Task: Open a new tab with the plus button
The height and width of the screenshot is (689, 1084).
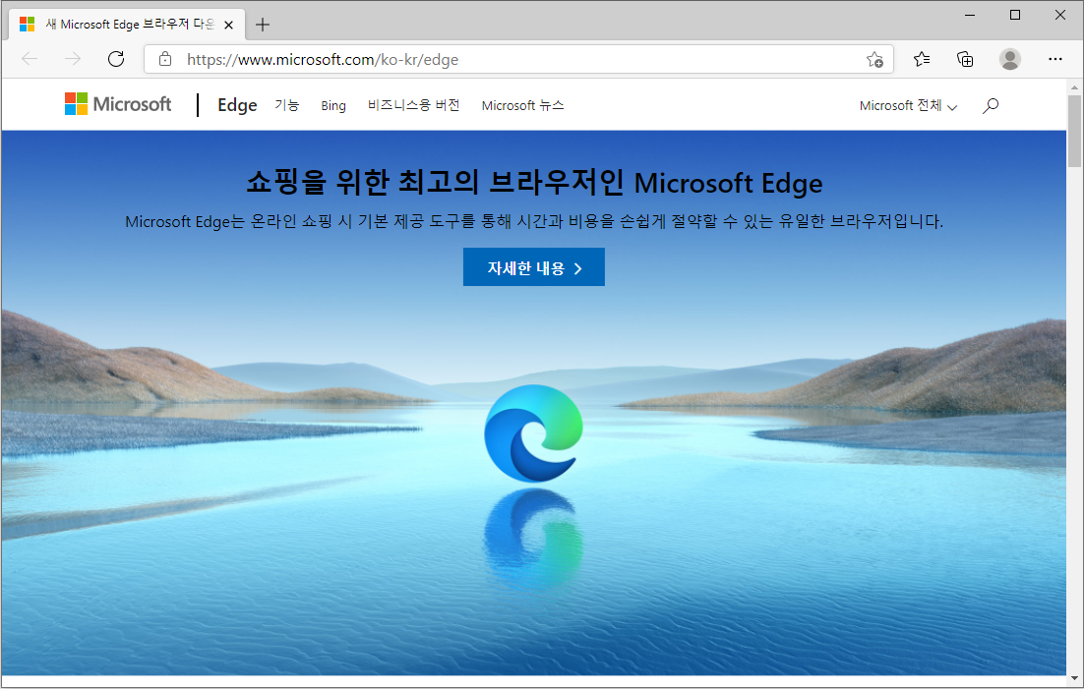Action: coord(262,25)
